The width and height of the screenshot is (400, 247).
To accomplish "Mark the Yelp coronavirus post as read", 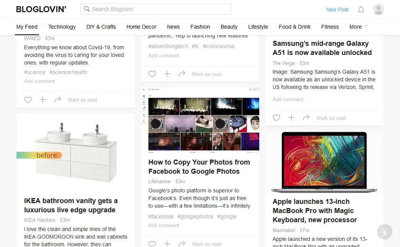I will [207, 74].
